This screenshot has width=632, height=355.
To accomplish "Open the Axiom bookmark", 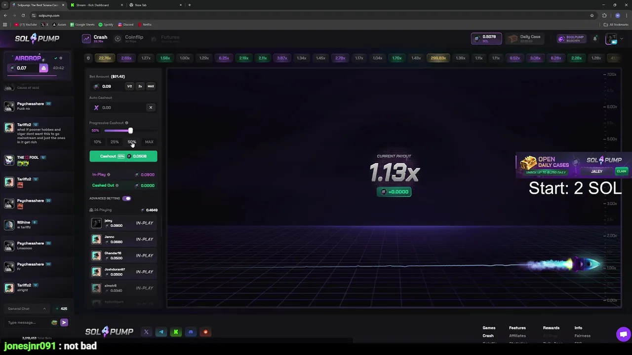I will [59, 25].
